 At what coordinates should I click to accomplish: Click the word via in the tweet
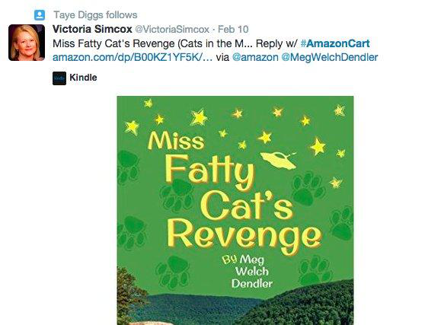point(222,58)
